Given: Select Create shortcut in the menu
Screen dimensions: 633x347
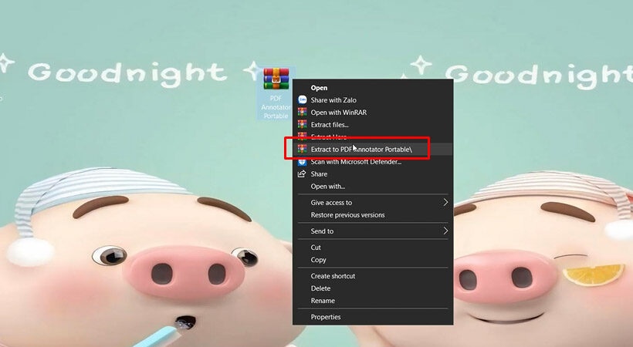Looking at the screenshot, I should click(333, 276).
